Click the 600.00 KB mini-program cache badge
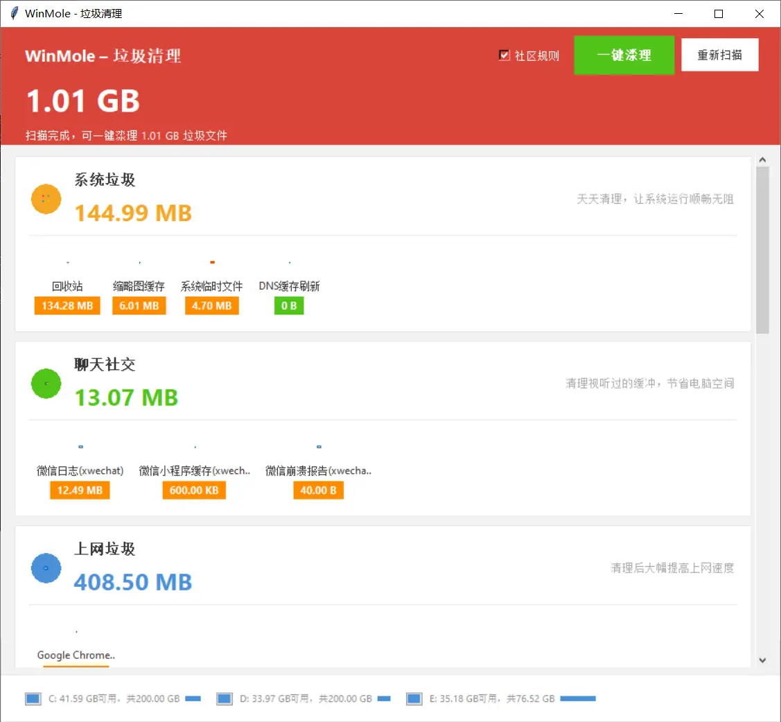Image resolution: width=781 pixels, height=722 pixels. point(194,490)
